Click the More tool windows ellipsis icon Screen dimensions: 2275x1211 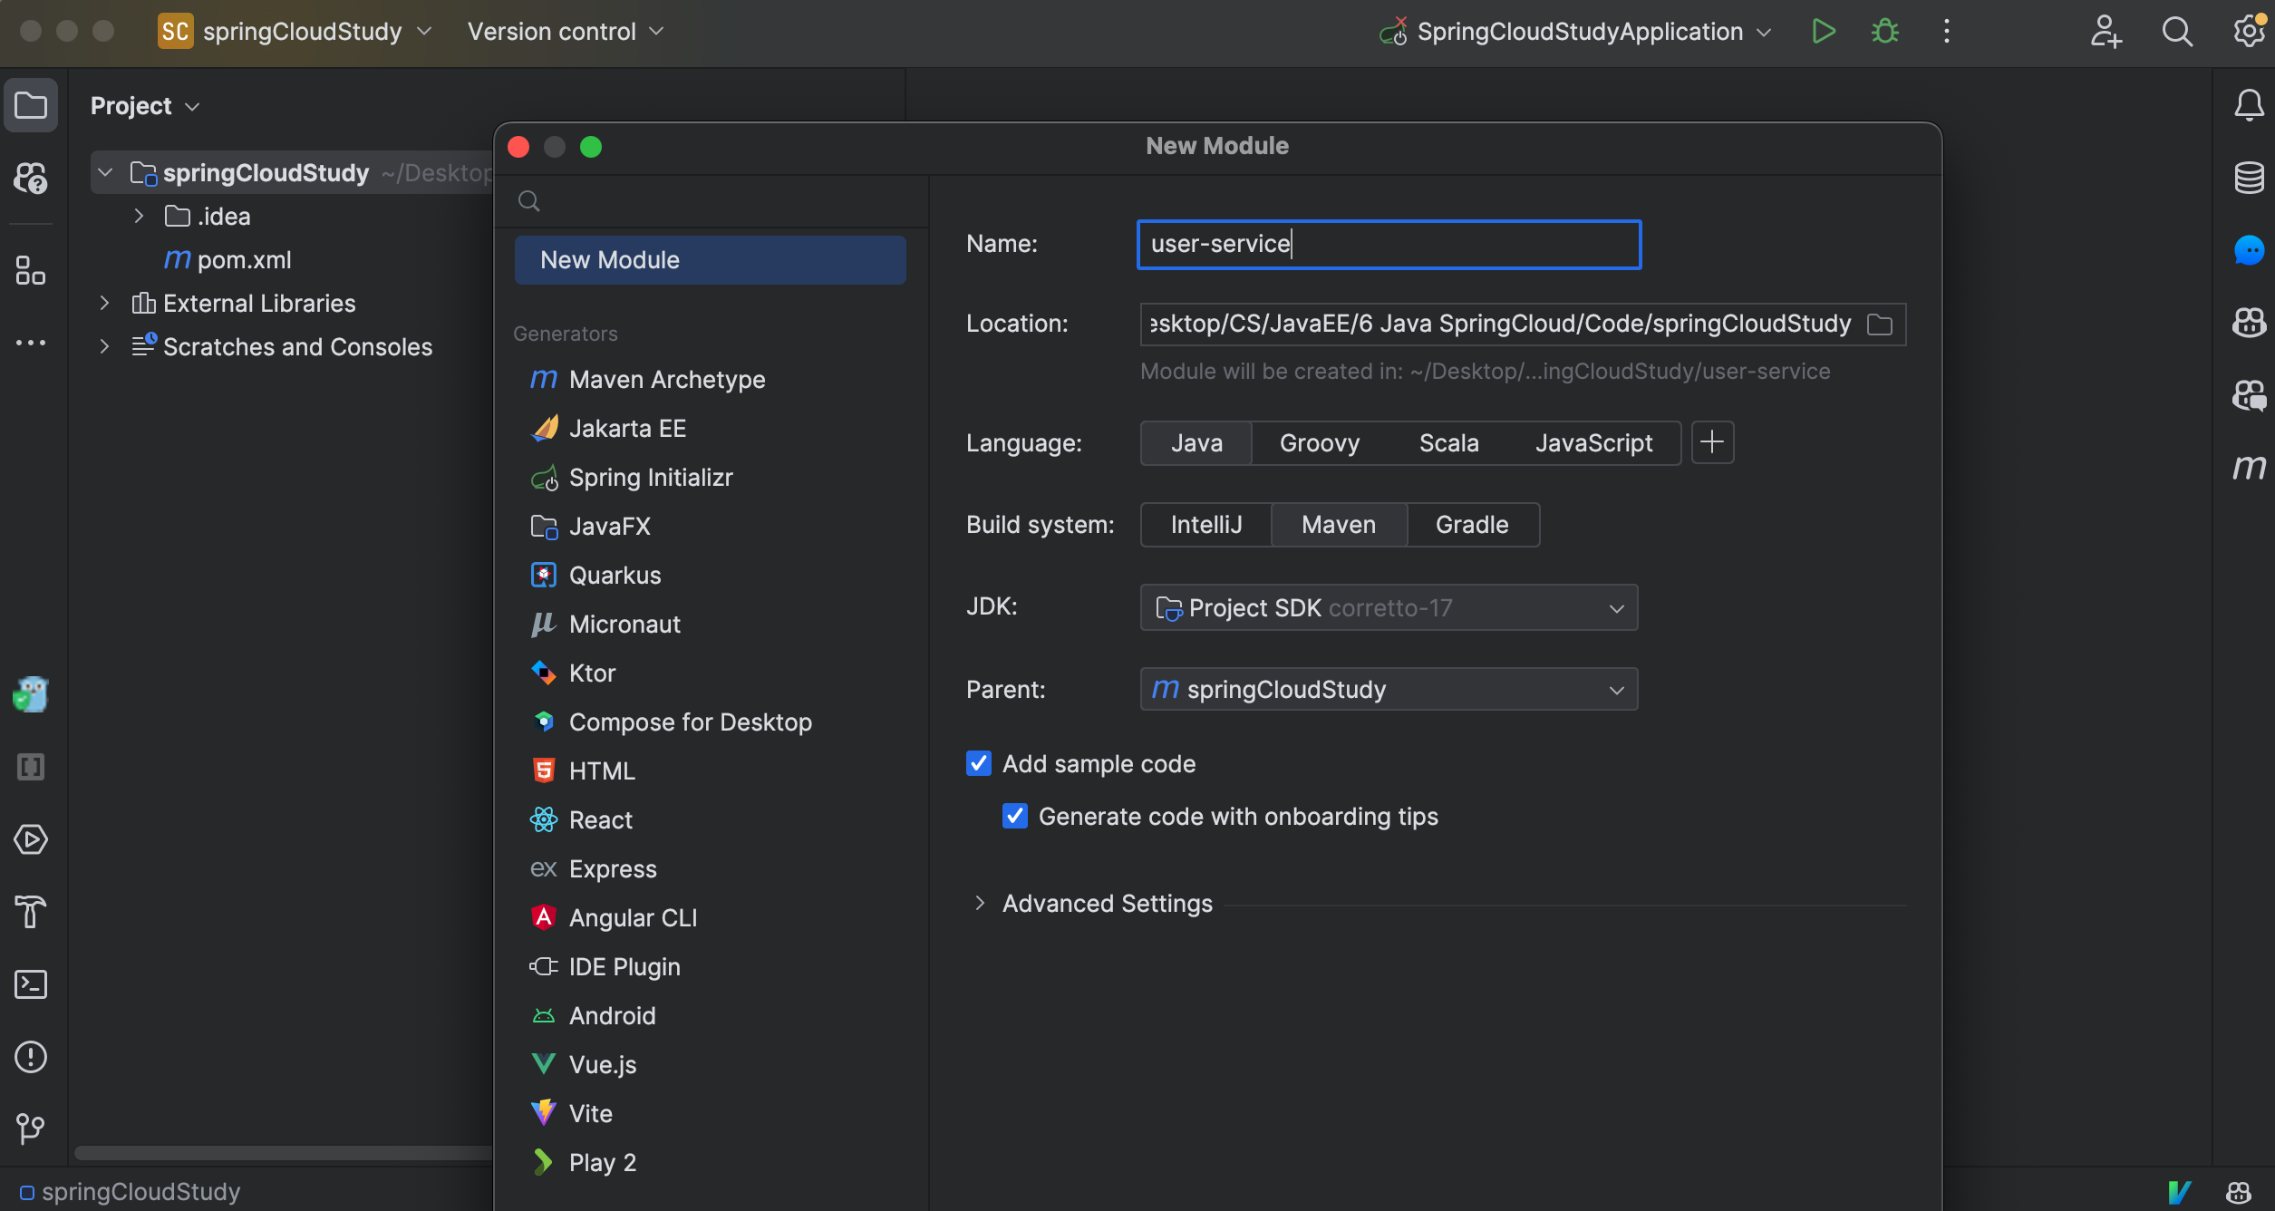coord(31,343)
